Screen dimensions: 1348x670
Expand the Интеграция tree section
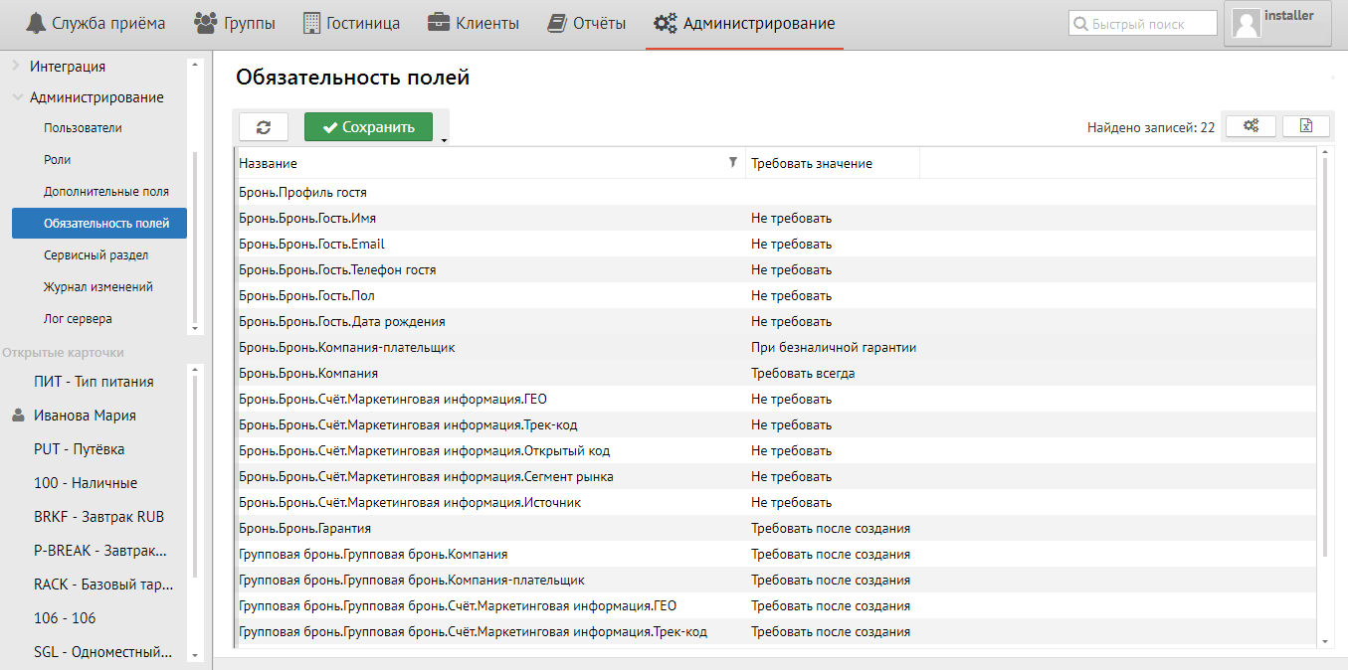pyautogui.click(x=16, y=67)
